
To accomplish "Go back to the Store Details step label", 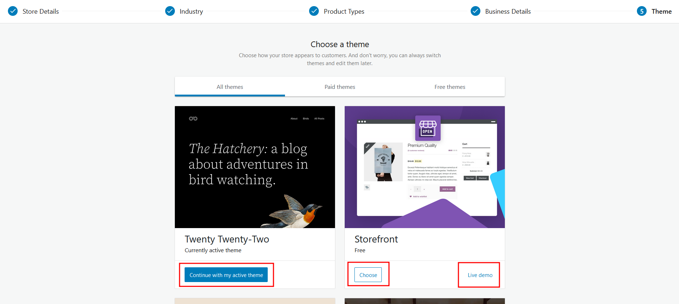I will [41, 12].
